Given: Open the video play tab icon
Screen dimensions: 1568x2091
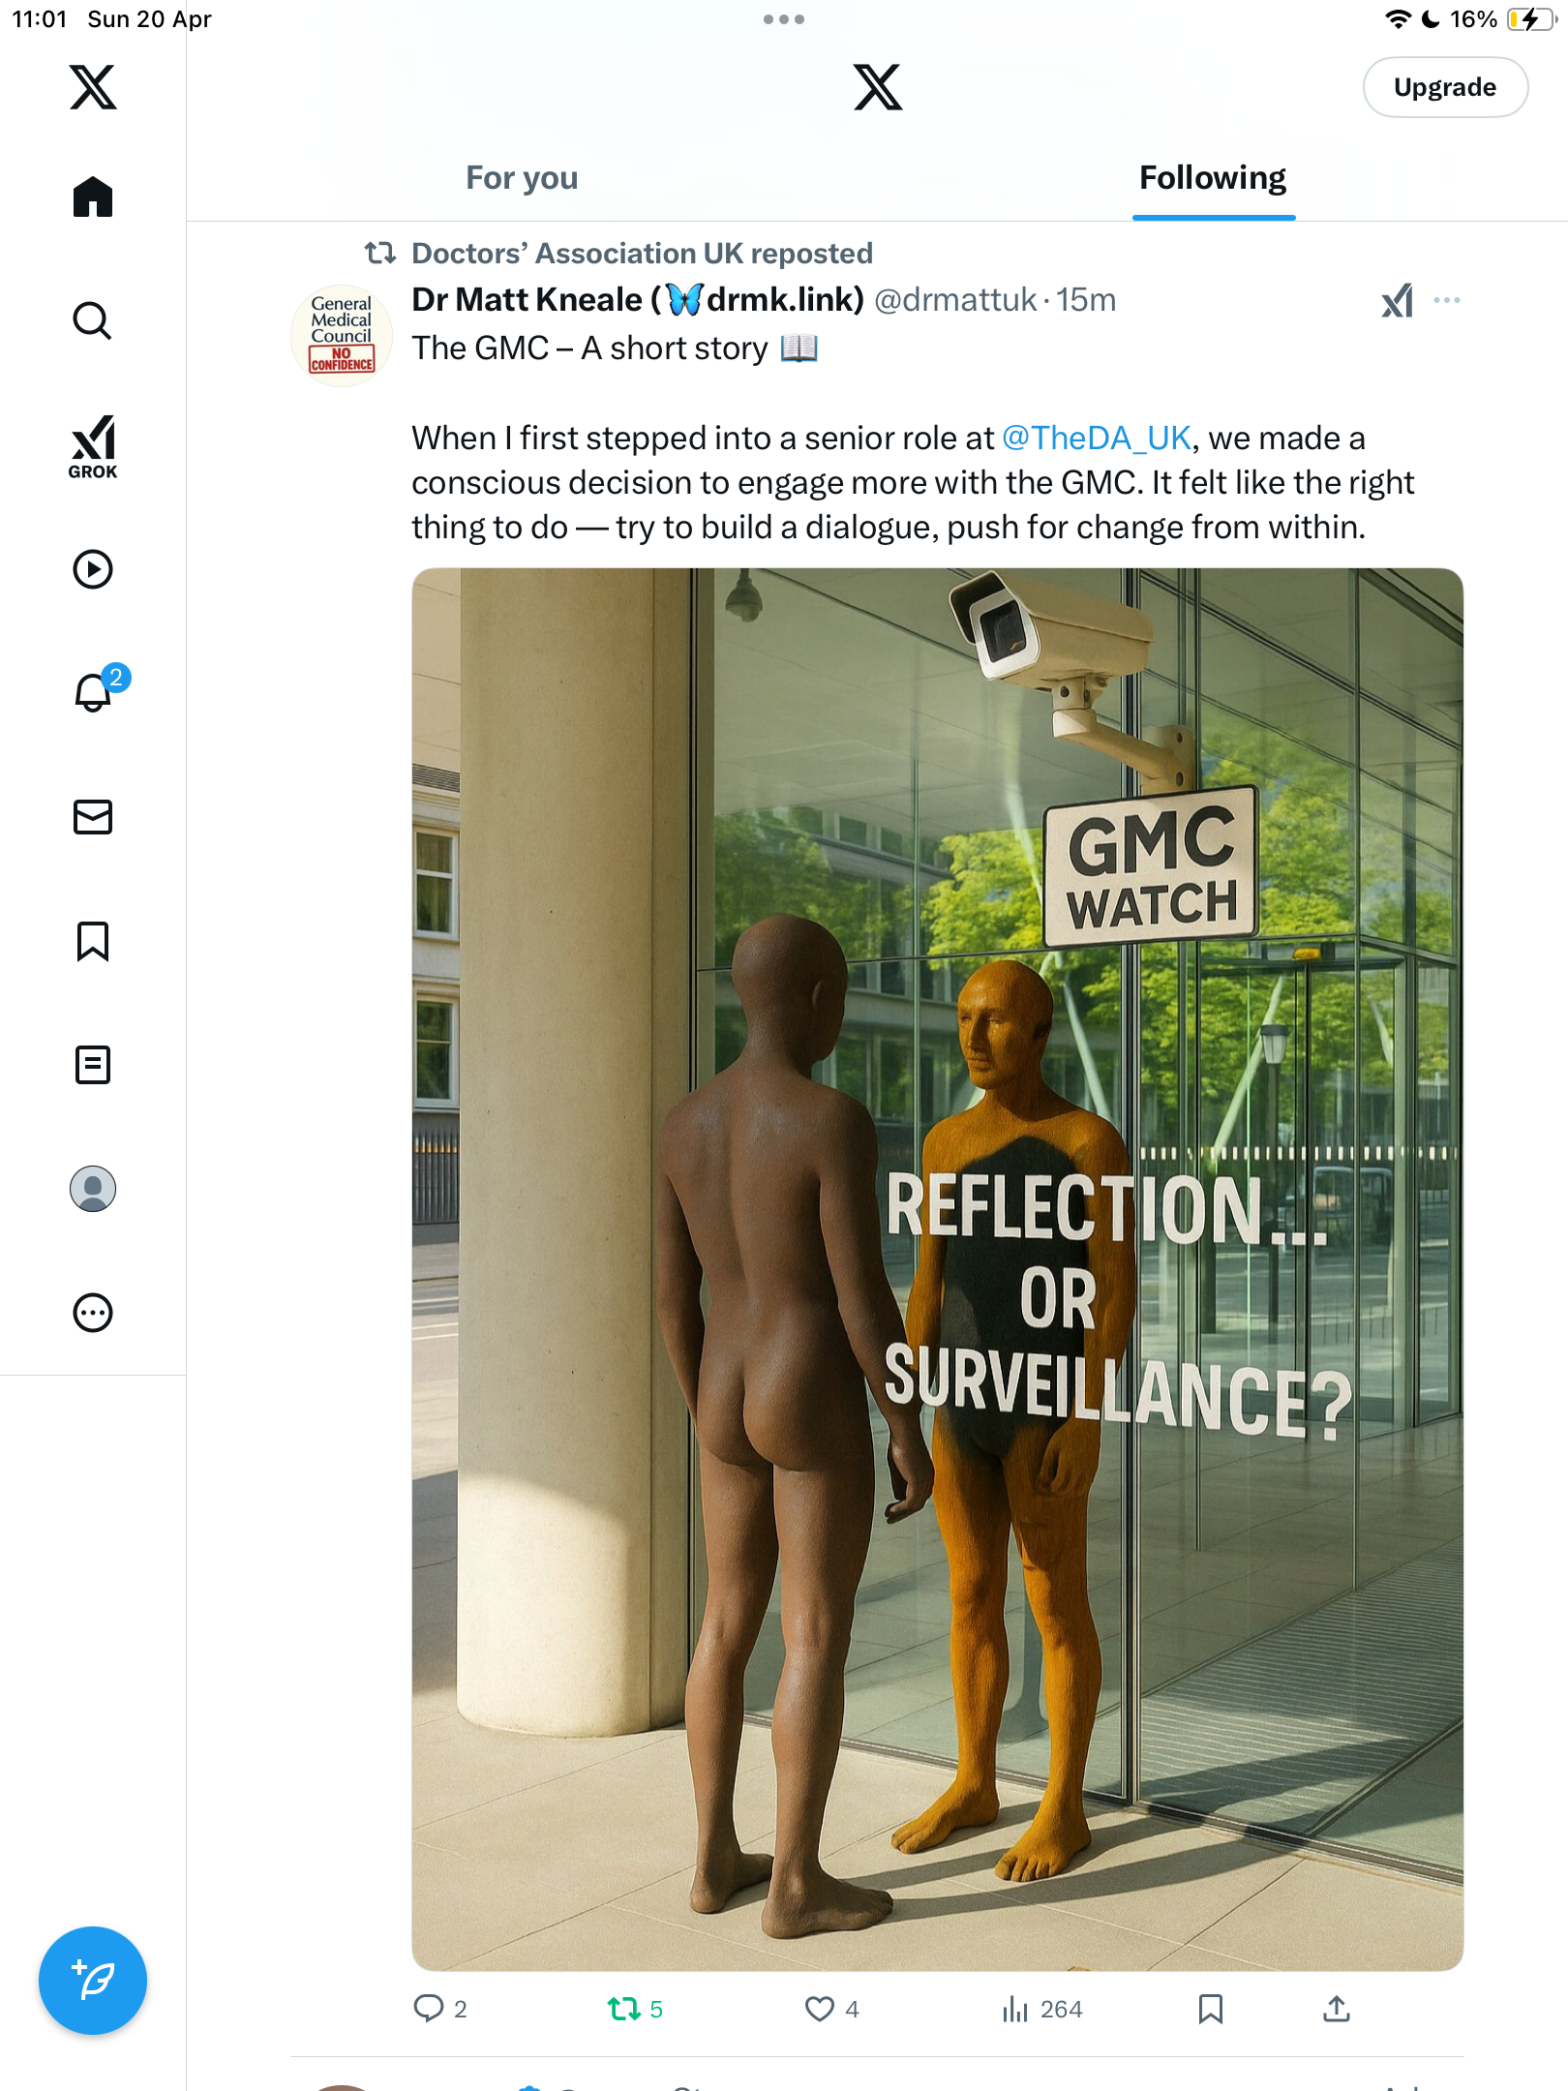Looking at the screenshot, I should click(x=93, y=569).
